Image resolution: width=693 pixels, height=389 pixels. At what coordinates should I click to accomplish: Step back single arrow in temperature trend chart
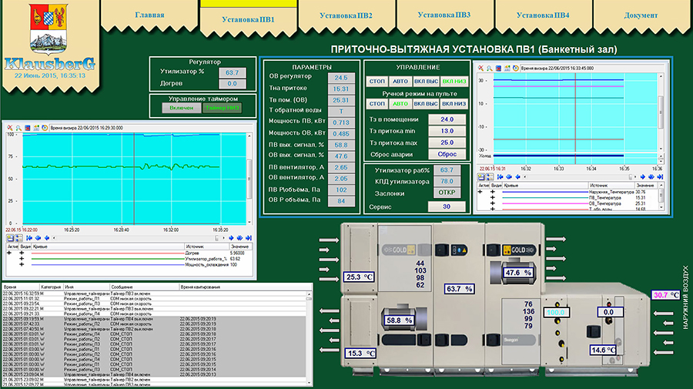click(518, 177)
